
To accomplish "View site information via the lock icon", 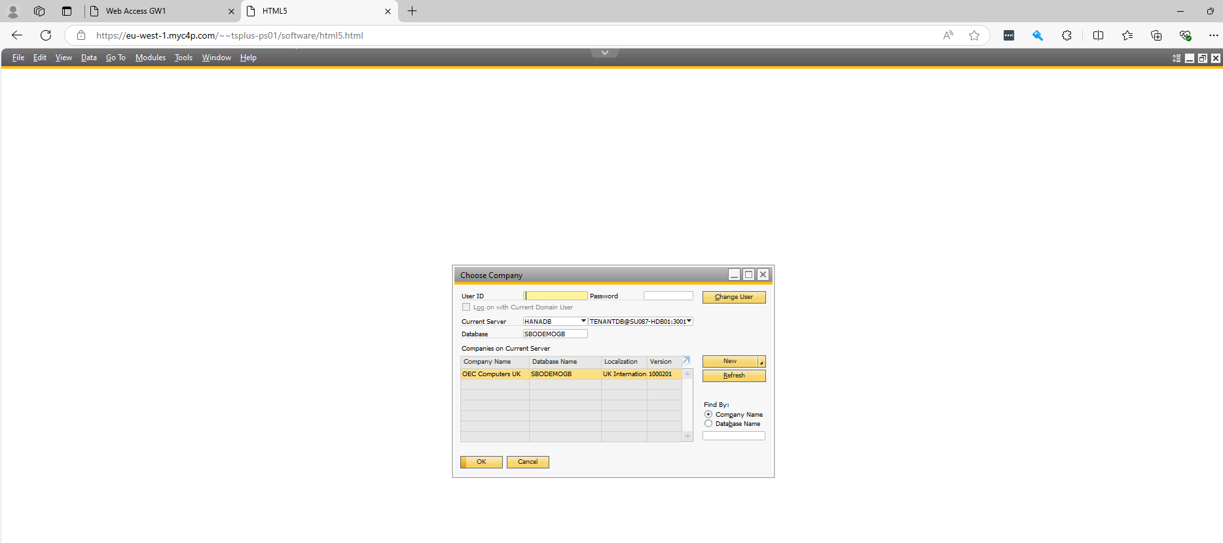I will [81, 35].
